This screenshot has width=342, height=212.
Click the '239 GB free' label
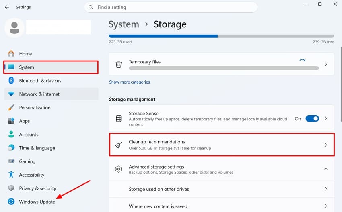coord(323,42)
